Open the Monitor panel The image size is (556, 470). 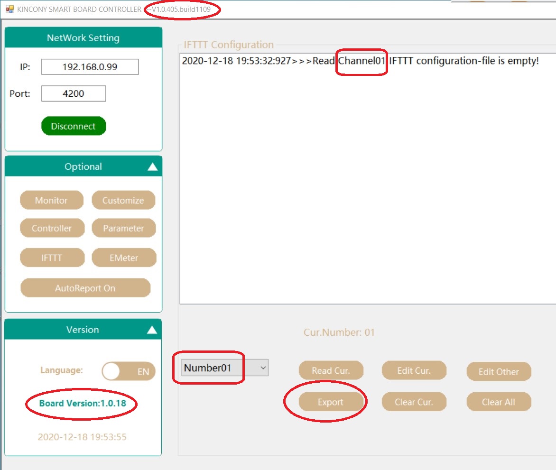[51, 200]
